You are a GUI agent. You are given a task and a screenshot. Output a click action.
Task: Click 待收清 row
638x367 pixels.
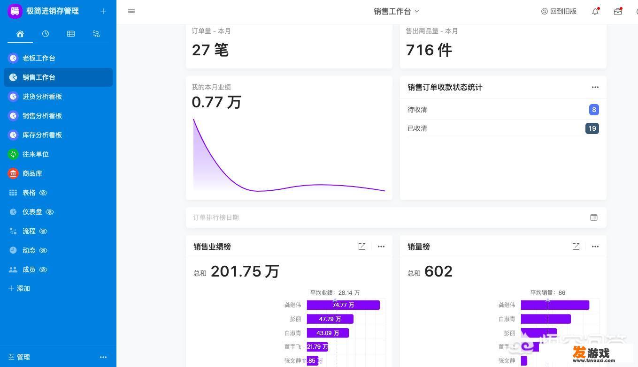pyautogui.click(x=503, y=110)
